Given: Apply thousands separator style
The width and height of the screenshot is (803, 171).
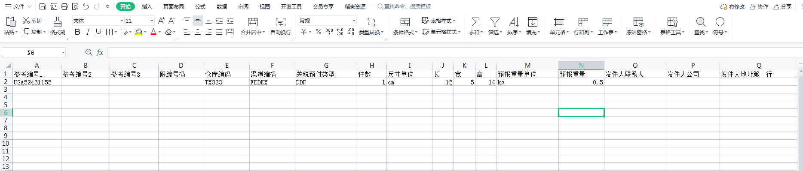Looking at the screenshot, I should click(x=329, y=32).
